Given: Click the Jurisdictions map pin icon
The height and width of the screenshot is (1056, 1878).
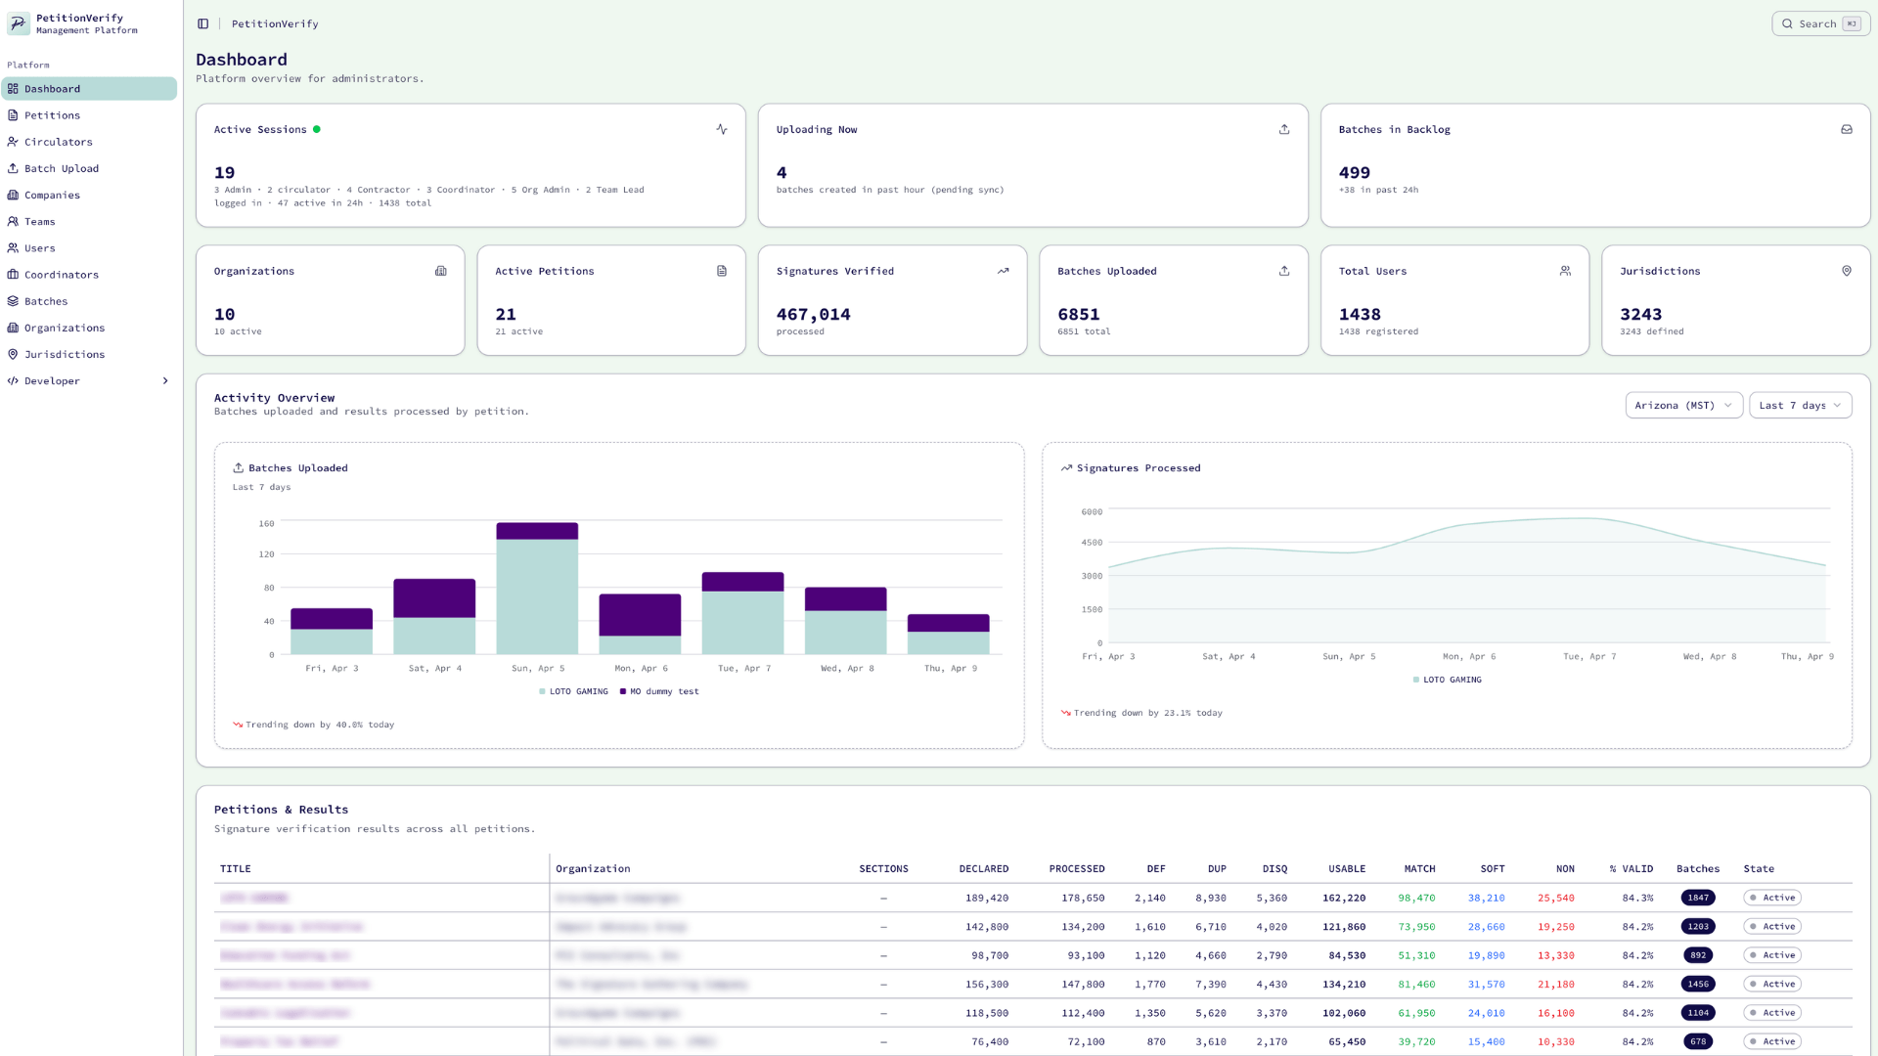Looking at the screenshot, I should tap(1847, 271).
